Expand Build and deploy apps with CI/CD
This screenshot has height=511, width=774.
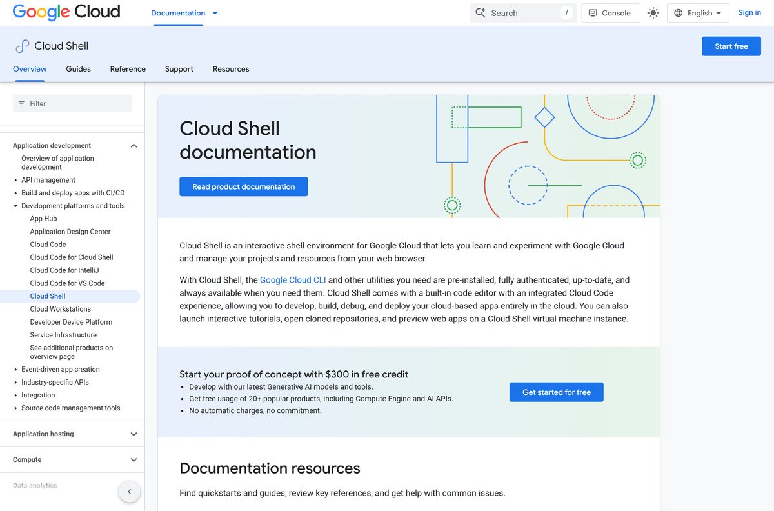click(15, 193)
